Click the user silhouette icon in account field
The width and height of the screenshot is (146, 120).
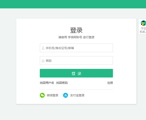[x=43, y=48]
